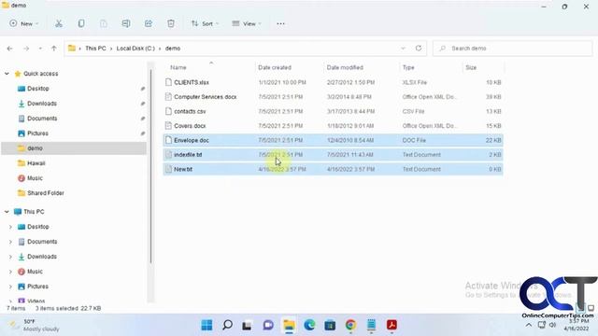Click the Search demo field

(513, 49)
